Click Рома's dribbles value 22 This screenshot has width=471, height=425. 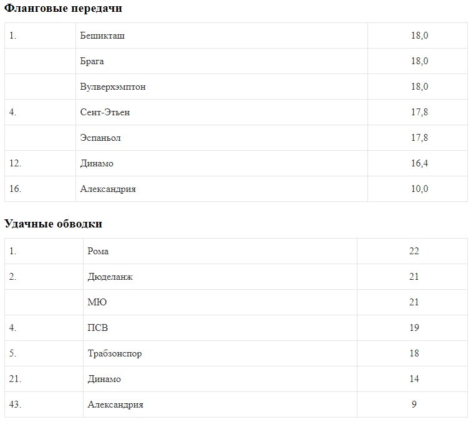[x=414, y=251]
